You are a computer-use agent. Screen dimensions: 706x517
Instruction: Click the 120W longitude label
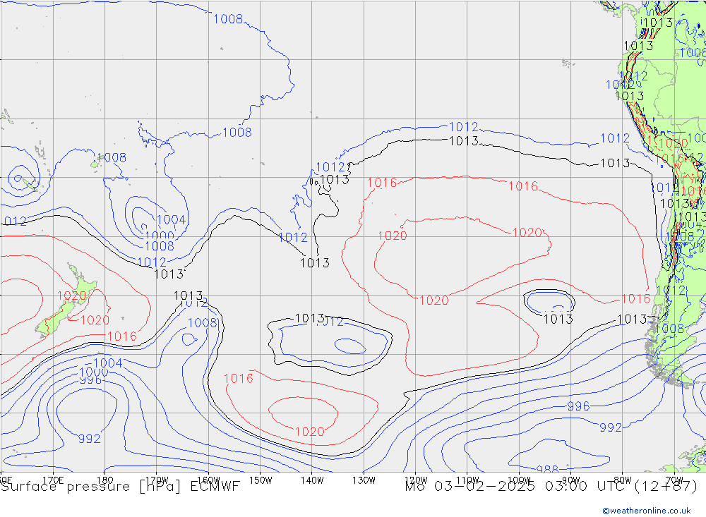click(415, 480)
